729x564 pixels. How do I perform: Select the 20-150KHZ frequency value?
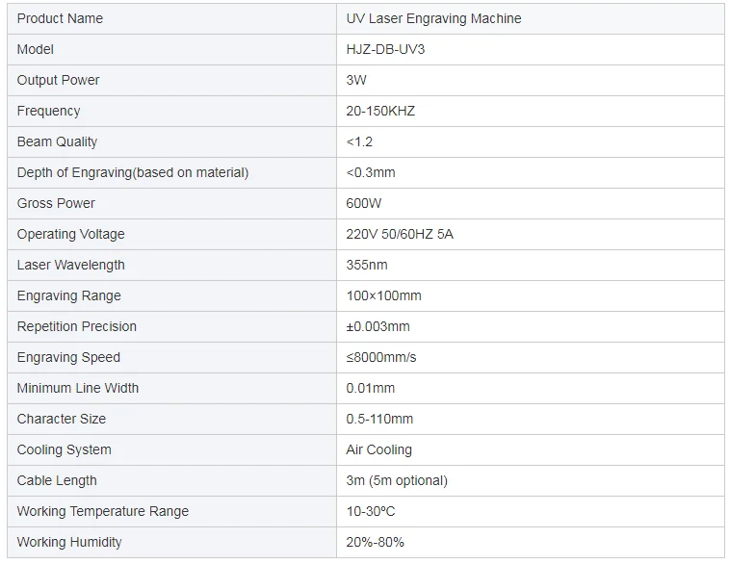[380, 111]
